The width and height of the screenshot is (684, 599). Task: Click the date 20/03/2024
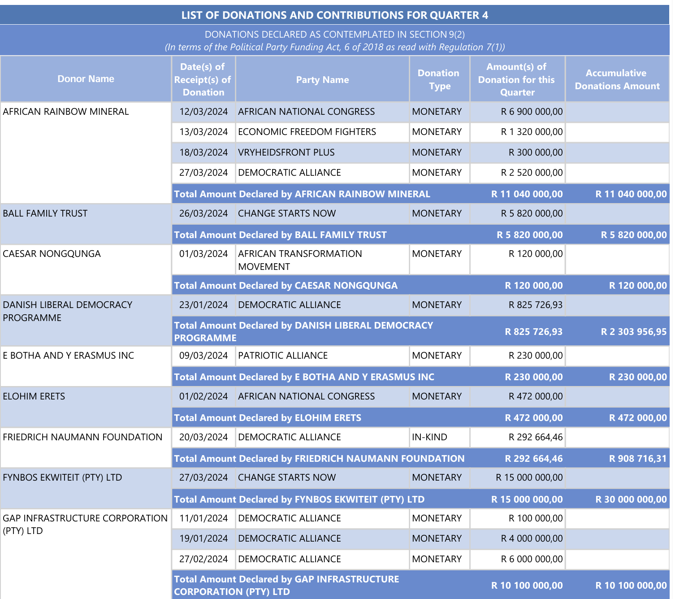203,437
